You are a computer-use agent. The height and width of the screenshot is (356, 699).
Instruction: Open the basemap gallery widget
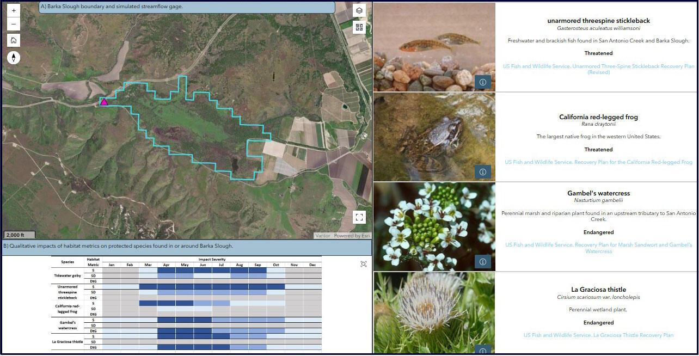359,26
